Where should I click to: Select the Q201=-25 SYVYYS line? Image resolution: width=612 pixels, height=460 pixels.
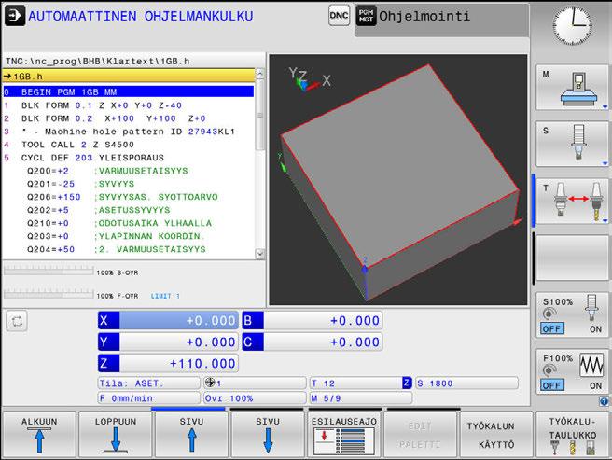click(129, 184)
